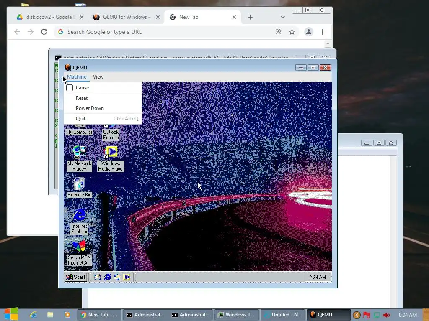The height and width of the screenshot is (321, 429).
Task: Reload the page in Chrome
Action: pos(44,32)
